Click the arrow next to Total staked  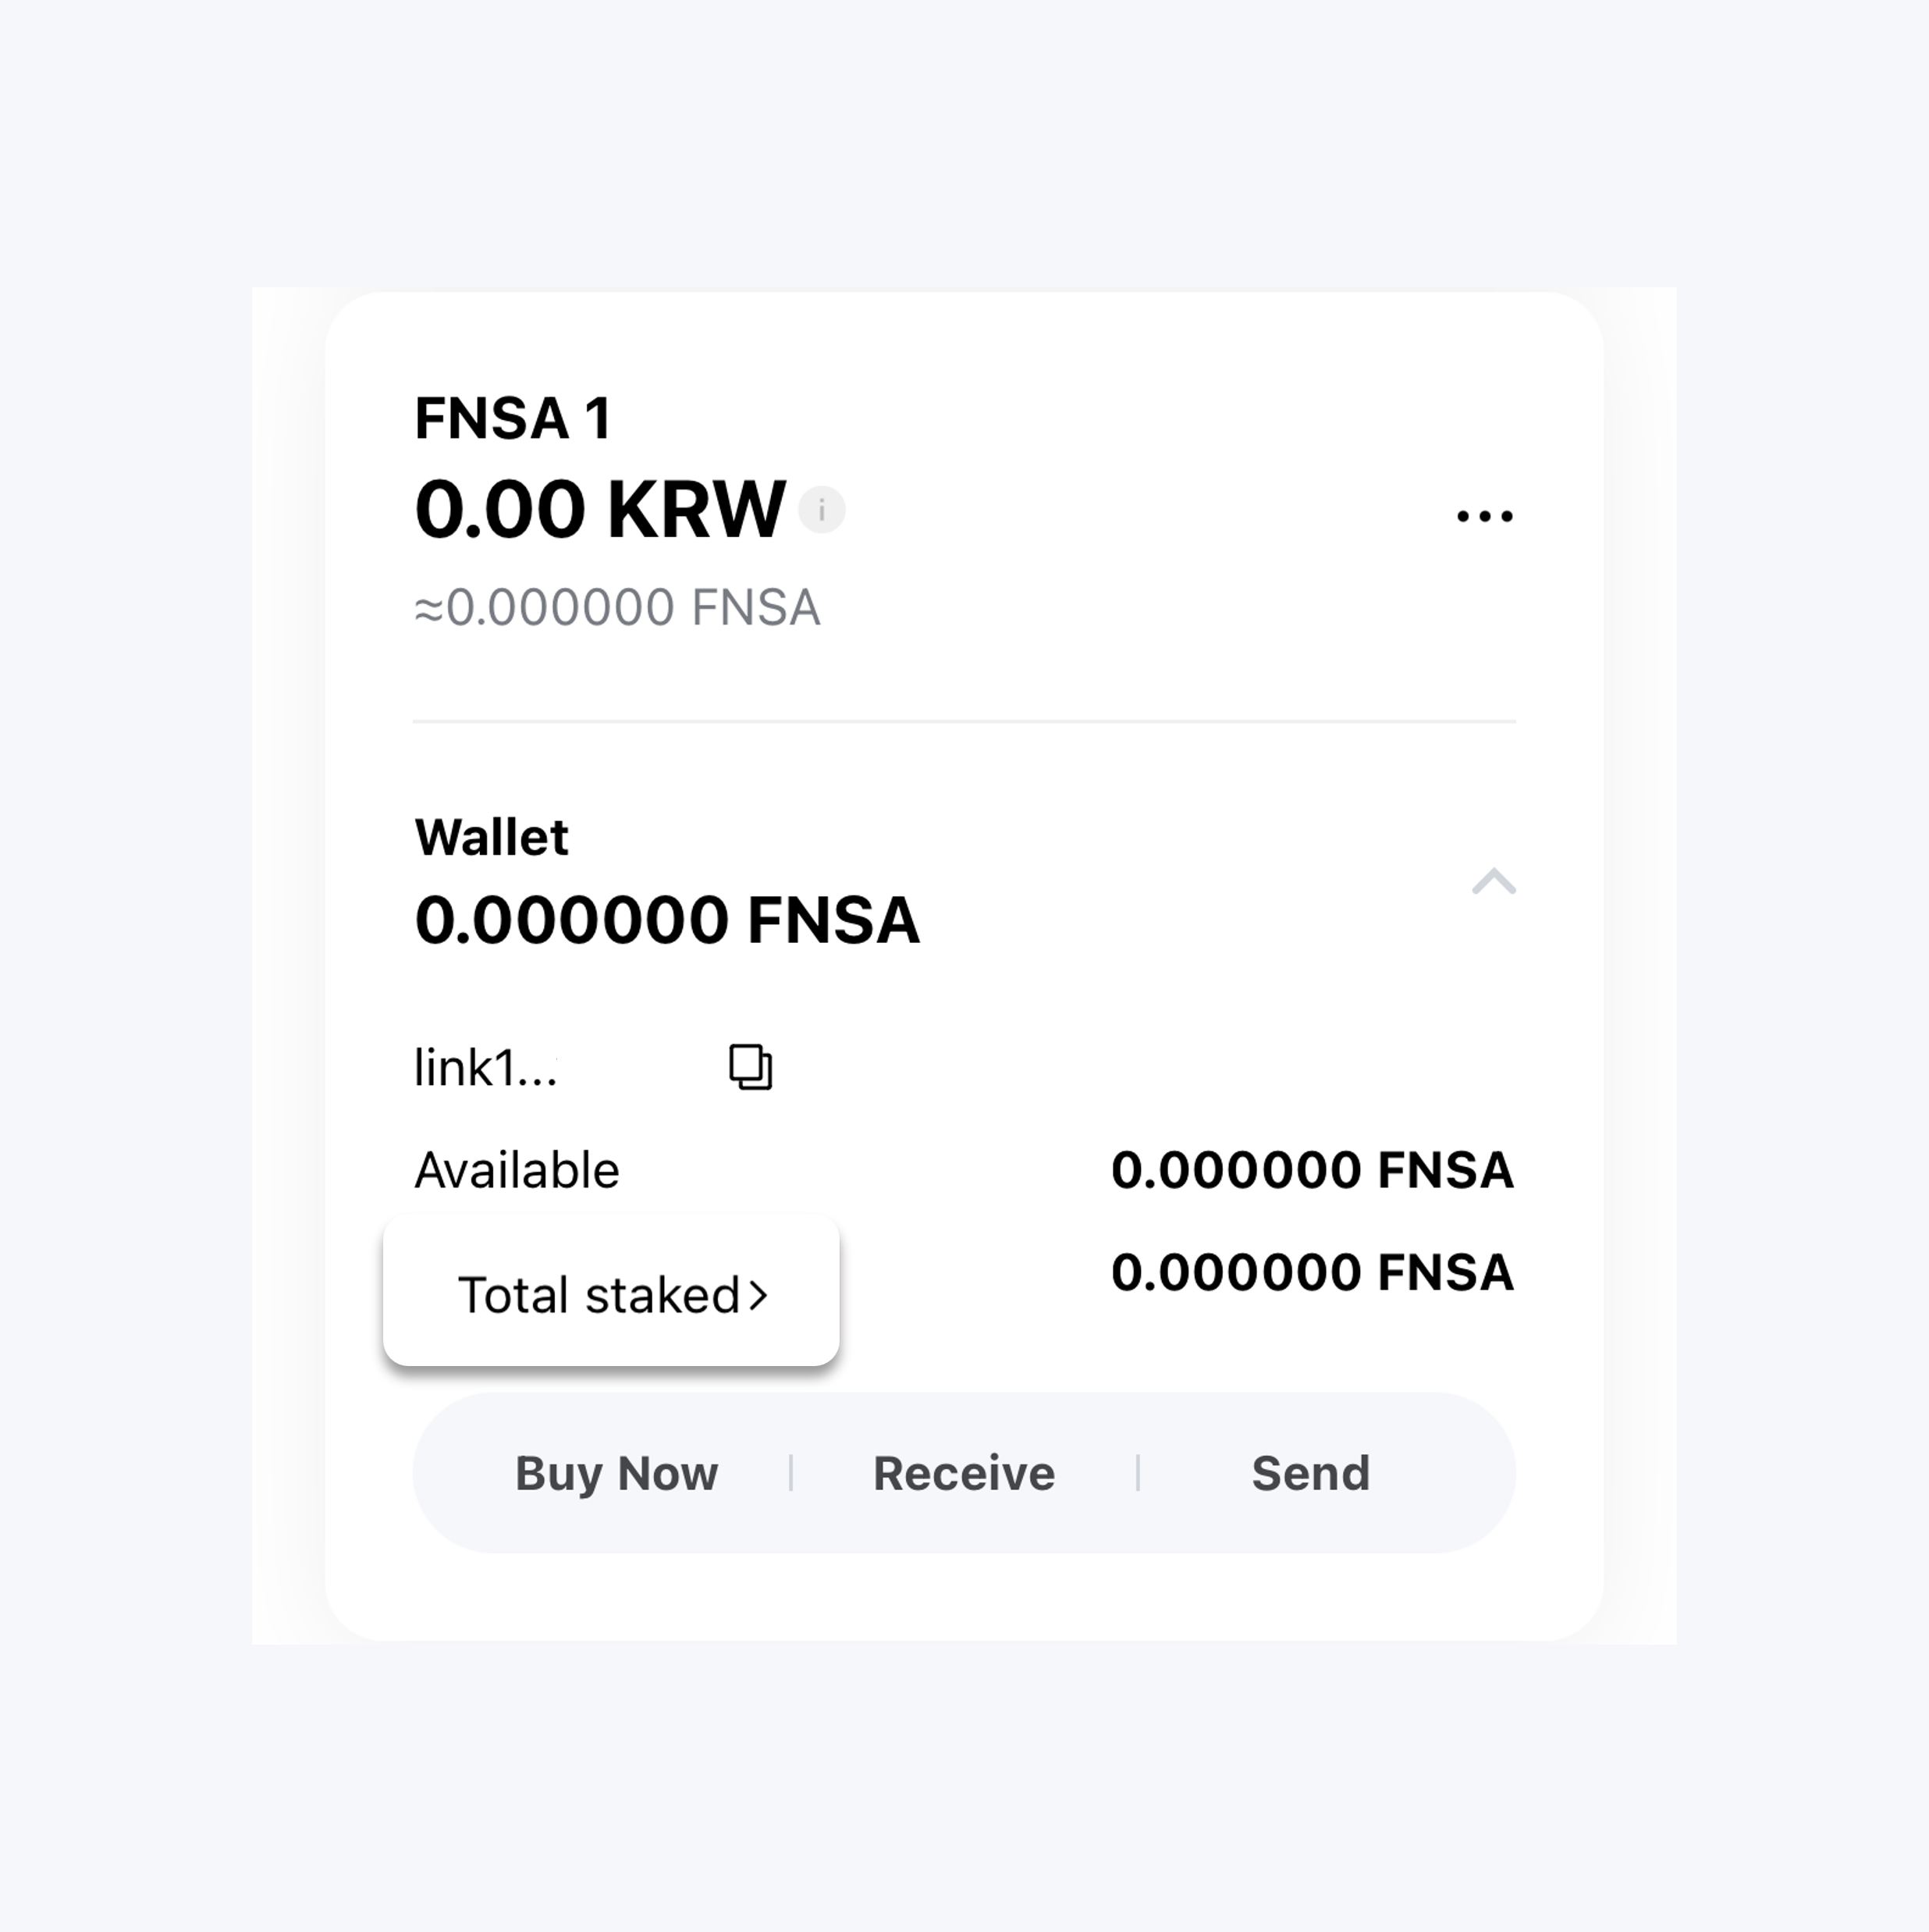[x=759, y=1296]
